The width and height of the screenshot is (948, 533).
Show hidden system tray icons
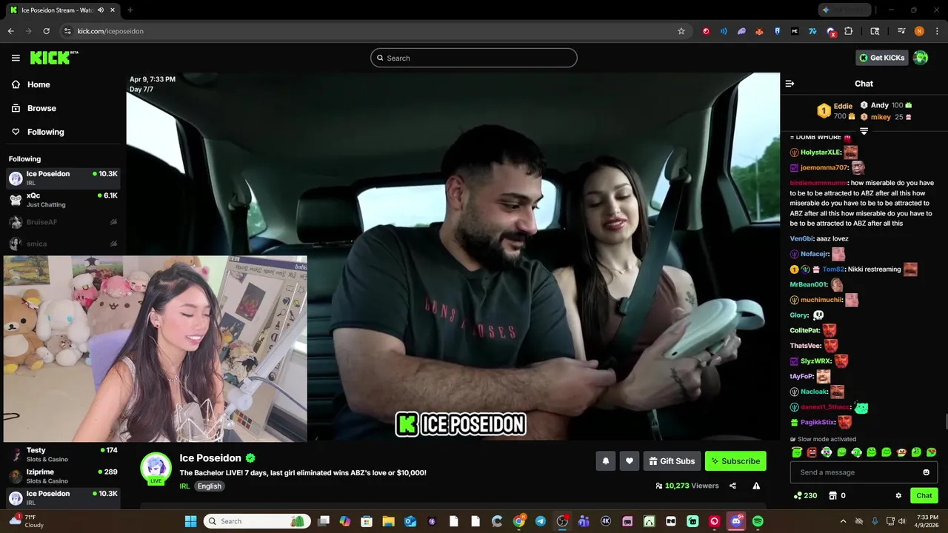[x=843, y=521]
